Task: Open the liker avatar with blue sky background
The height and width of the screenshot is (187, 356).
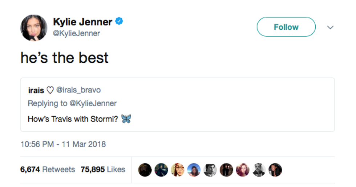Action: click(194, 170)
